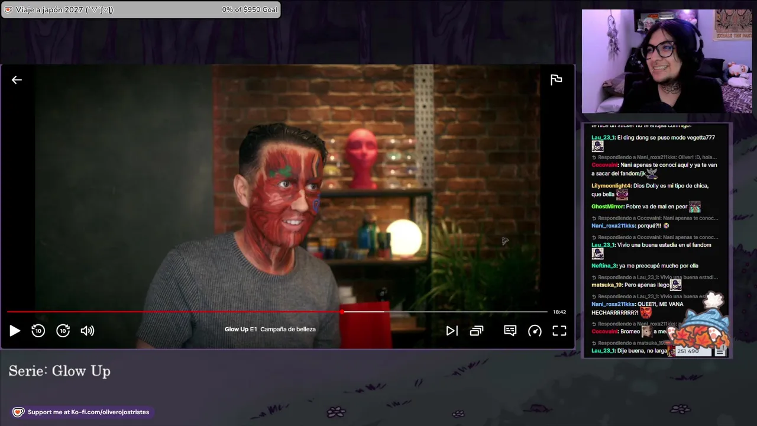Click the remaining time 18:42
Screen dimensions: 757x426
pos(559,312)
